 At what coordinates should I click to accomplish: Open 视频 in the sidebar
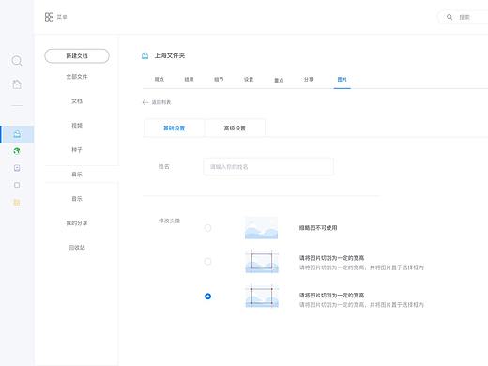[77, 126]
